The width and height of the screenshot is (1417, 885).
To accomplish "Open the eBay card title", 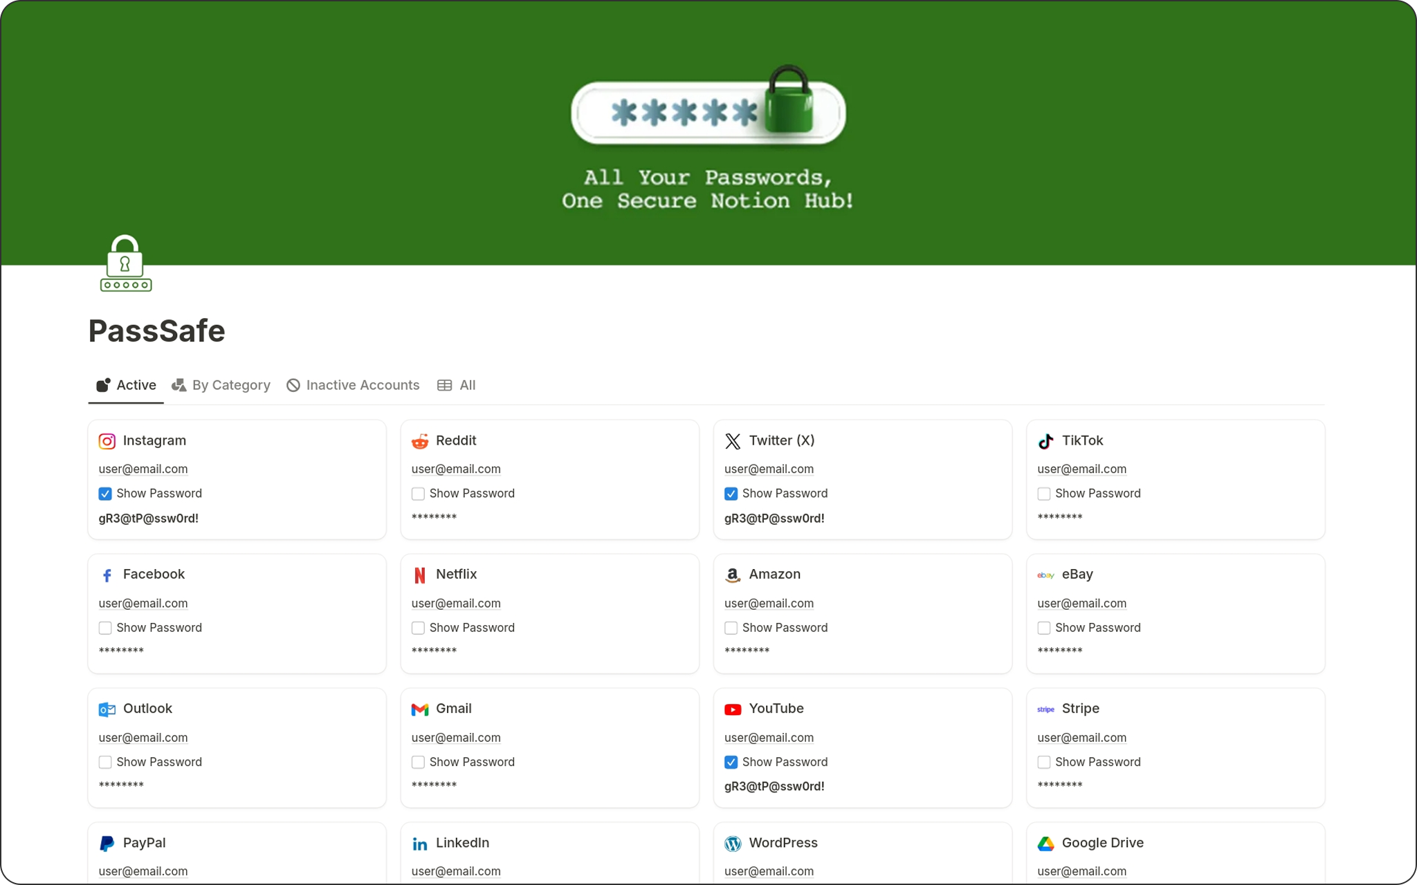I will [1077, 575].
